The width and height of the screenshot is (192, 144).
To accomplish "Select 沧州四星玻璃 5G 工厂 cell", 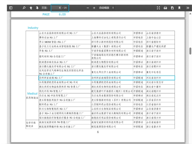I will coord(65,78).
